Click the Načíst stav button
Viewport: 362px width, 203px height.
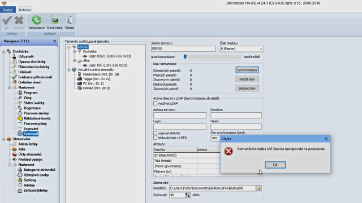(247, 79)
